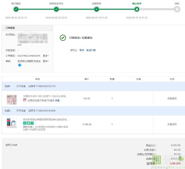Click the 拍下商品 step checkmark icon
Screen dimensions: 185x169
coord(16,9)
